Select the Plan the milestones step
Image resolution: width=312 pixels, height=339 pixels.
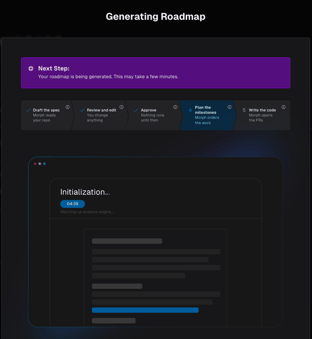pyautogui.click(x=208, y=115)
